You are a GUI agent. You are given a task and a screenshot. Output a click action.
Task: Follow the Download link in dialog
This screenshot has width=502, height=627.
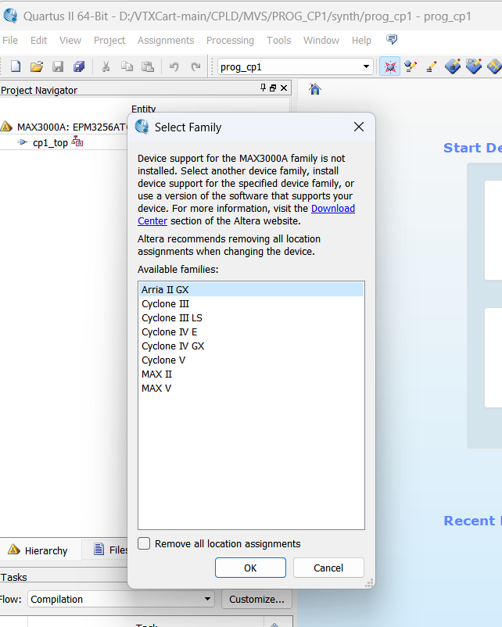[x=333, y=208]
